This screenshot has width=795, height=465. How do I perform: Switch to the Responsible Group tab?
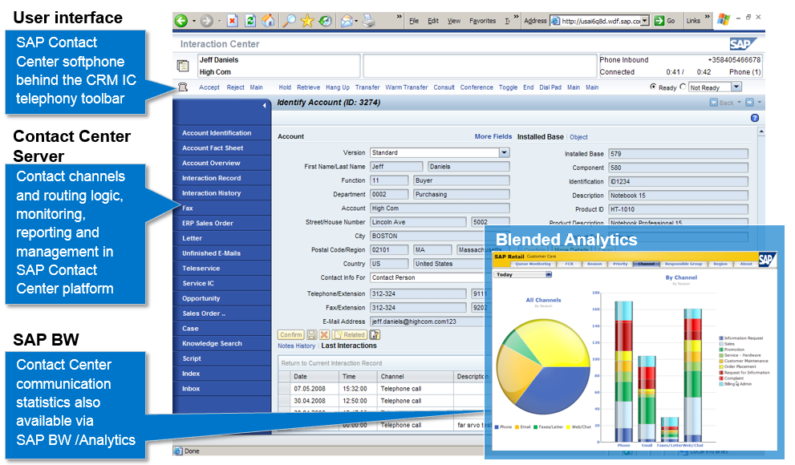pos(683,264)
